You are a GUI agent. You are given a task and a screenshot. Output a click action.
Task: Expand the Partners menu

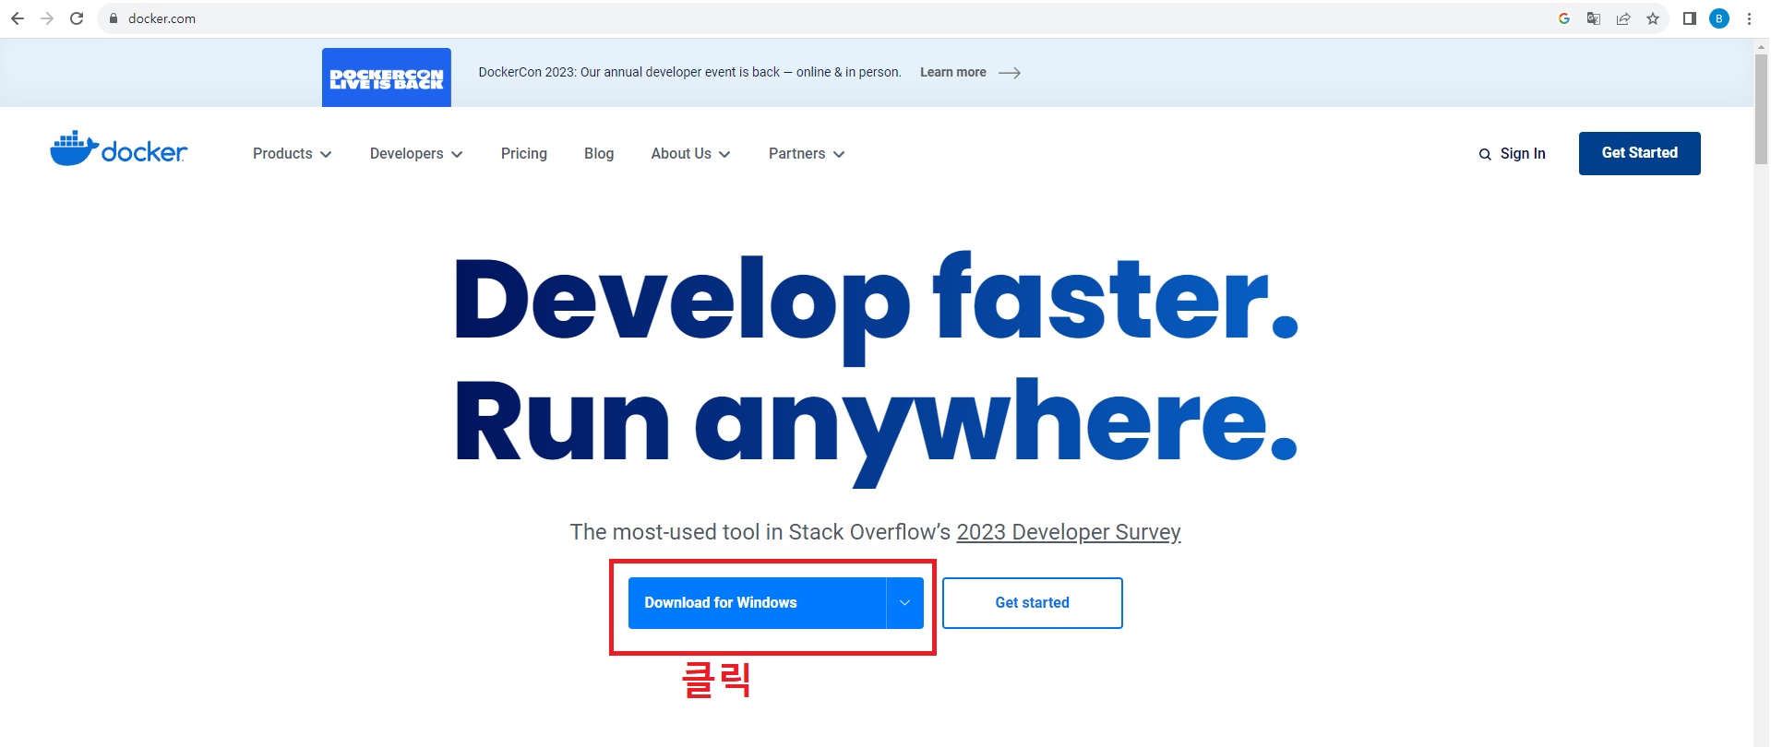point(807,154)
